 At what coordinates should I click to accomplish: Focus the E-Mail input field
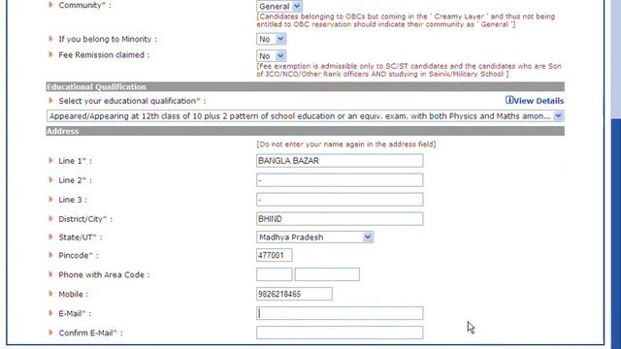pos(340,313)
